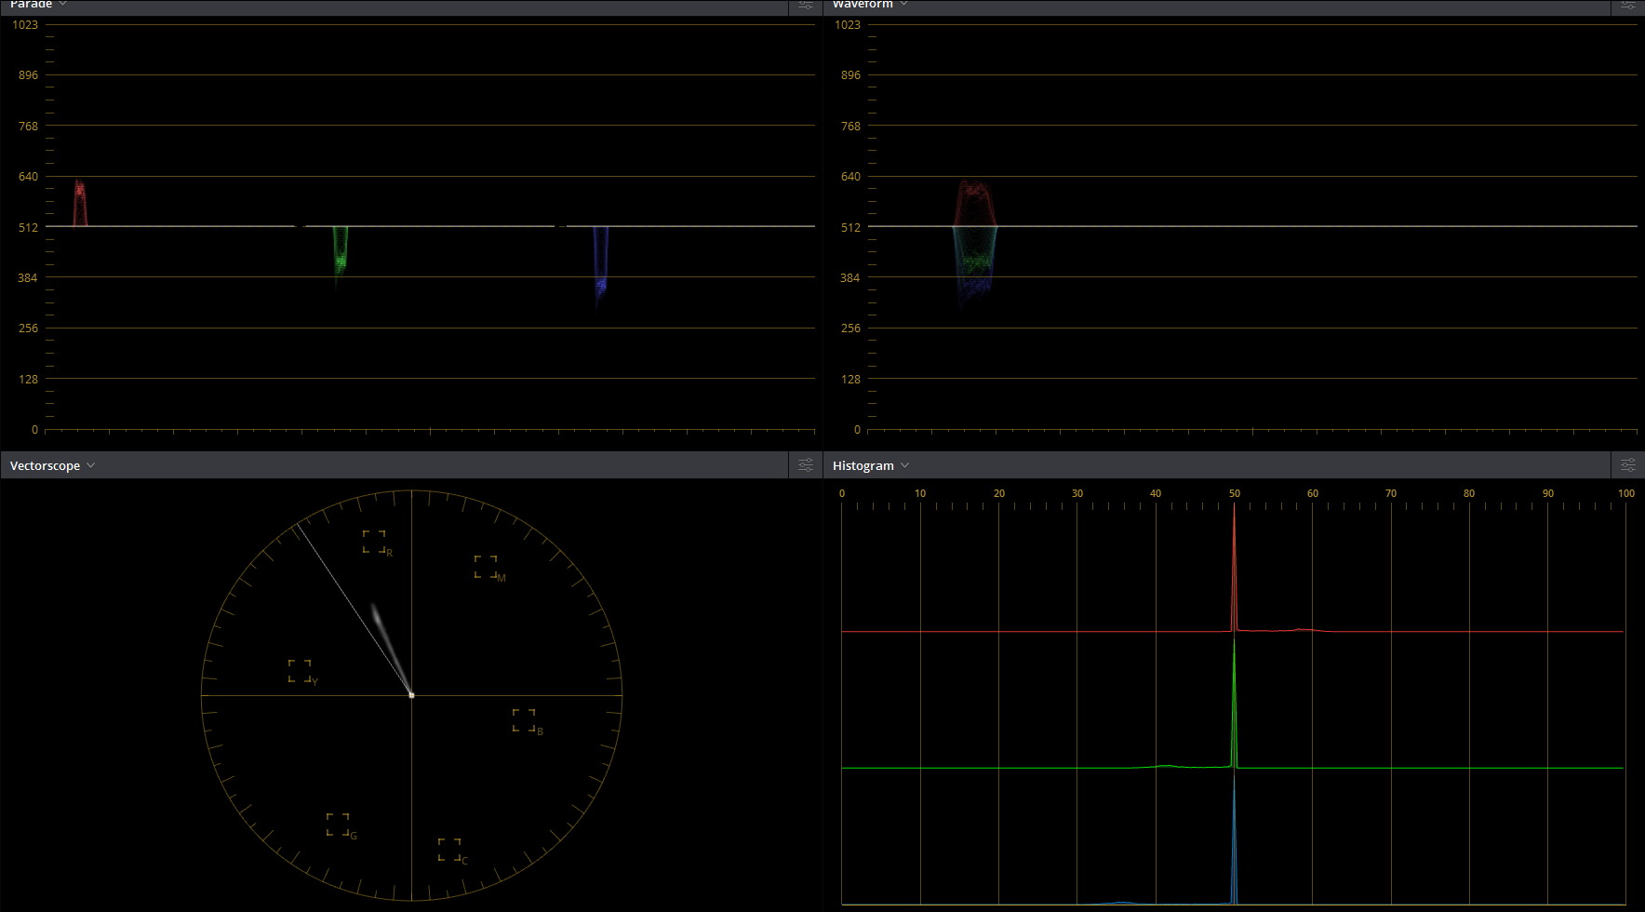Click the 10 mark on Histogram scale

[920, 493]
